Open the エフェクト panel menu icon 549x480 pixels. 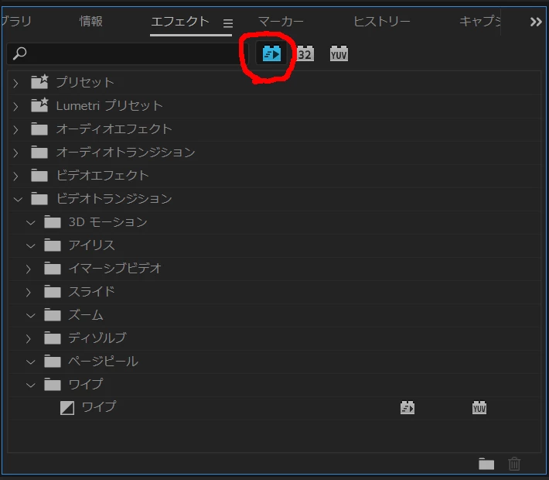click(228, 23)
